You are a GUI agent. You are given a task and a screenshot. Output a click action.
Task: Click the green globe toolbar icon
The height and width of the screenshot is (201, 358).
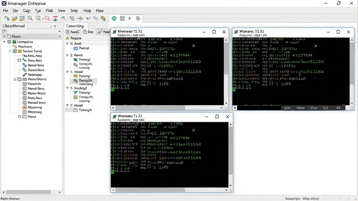click(114, 18)
